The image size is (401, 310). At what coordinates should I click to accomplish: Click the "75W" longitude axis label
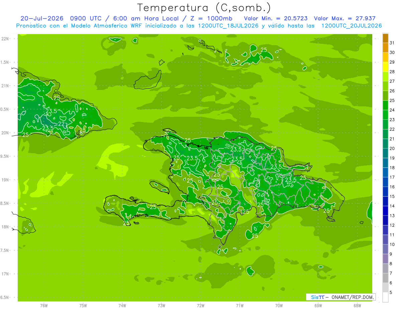pyautogui.click(x=83, y=306)
